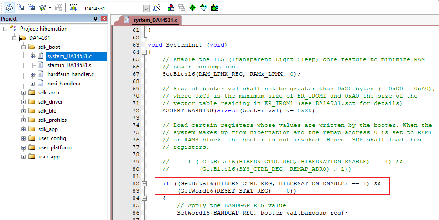Expand the sdk_arch folder
The width and height of the screenshot is (439, 220).
(x=24, y=93)
